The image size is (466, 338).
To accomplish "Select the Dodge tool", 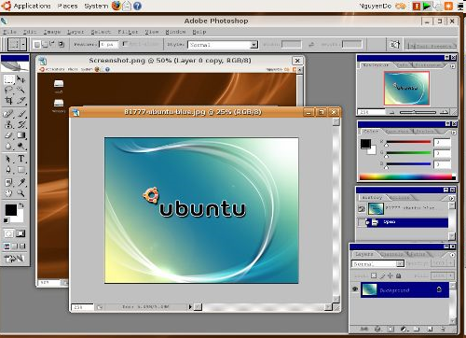I will point(21,146).
